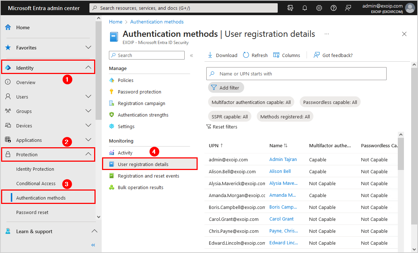Image resolution: width=418 pixels, height=253 pixels.
Task: Open Alison Bell user link
Action: pos(280,171)
